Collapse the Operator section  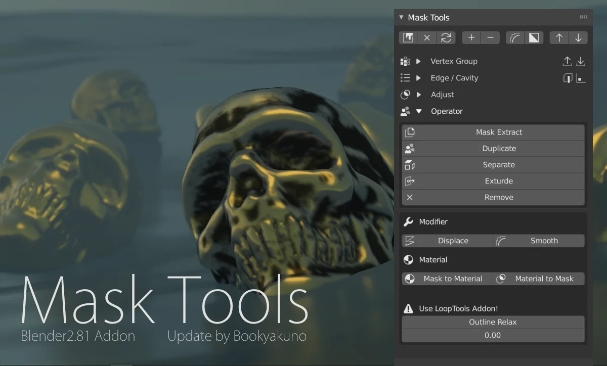click(x=418, y=111)
